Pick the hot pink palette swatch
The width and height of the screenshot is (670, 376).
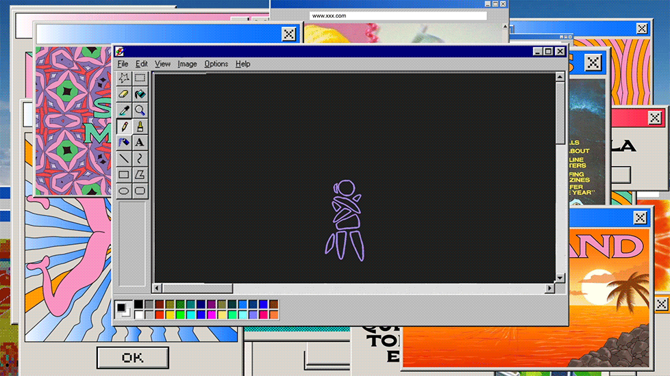tap(263, 314)
